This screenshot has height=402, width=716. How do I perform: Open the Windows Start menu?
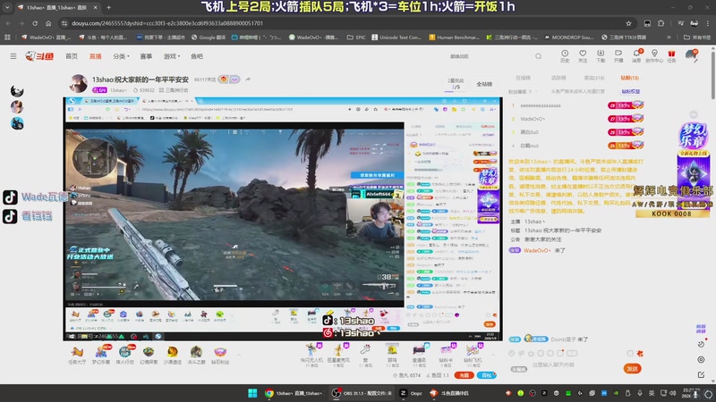click(x=252, y=393)
